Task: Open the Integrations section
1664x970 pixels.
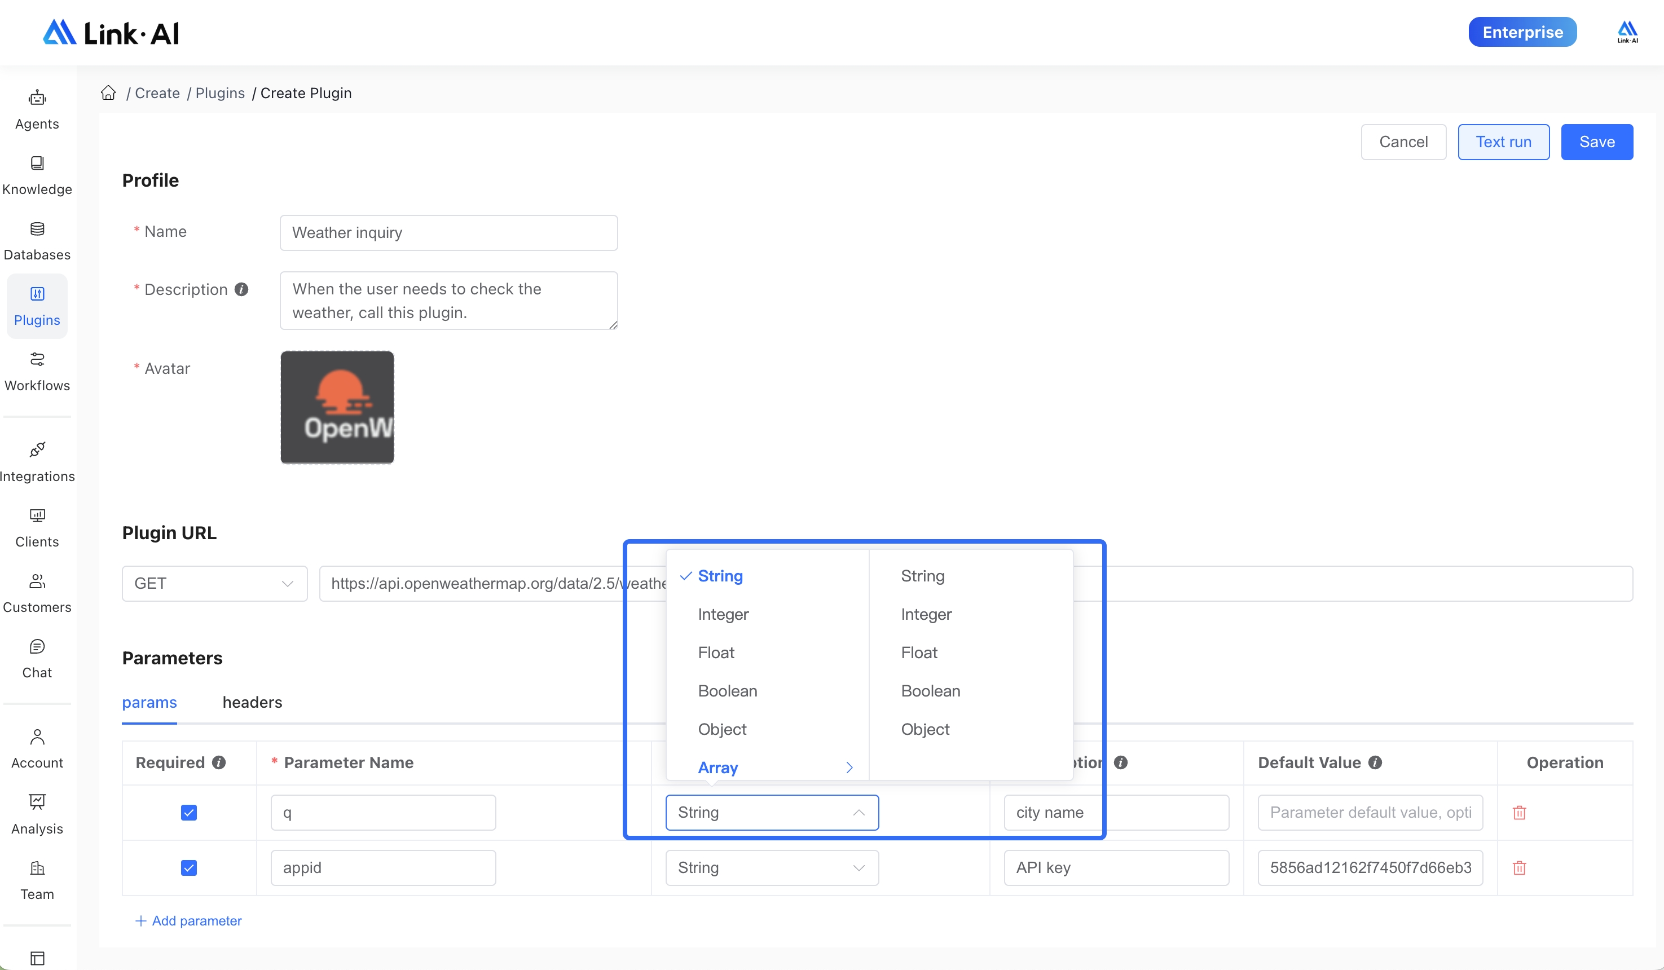Action: [37, 463]
